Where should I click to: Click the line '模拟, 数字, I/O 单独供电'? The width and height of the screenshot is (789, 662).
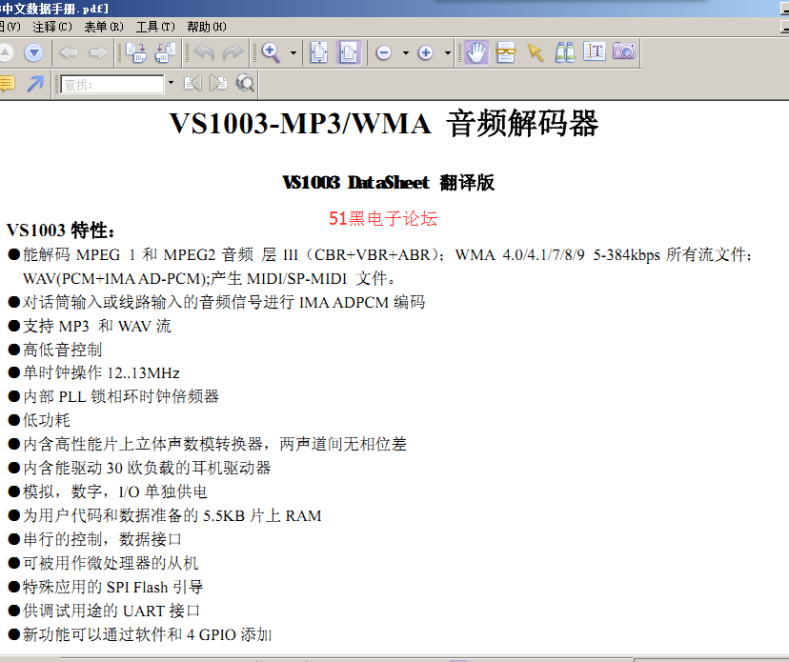tap(115, 491)
